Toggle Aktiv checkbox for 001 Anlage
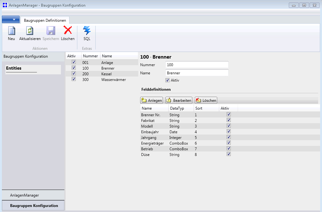The height and width of the screenshot is (212, 322). [x=74, y=62]
